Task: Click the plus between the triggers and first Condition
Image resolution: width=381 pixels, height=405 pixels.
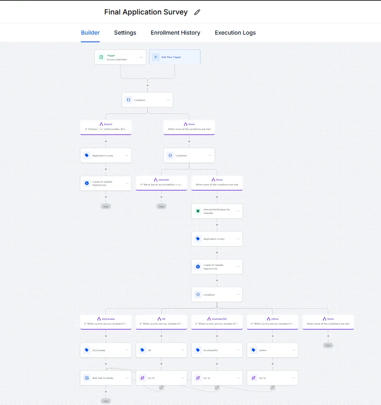Action: 147,86
